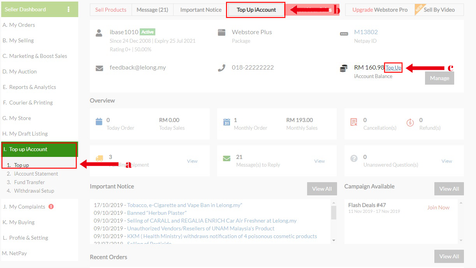Click the green Message(s) to Reply envelope icon
The height and width of the screenshot is (268, 476).
(227, 158)
